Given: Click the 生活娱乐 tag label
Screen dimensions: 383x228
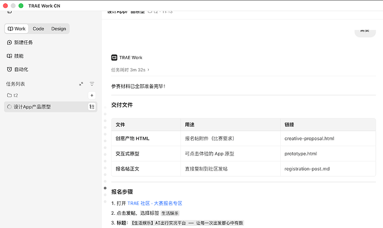Looking at the screenshot, I should 170,213.
